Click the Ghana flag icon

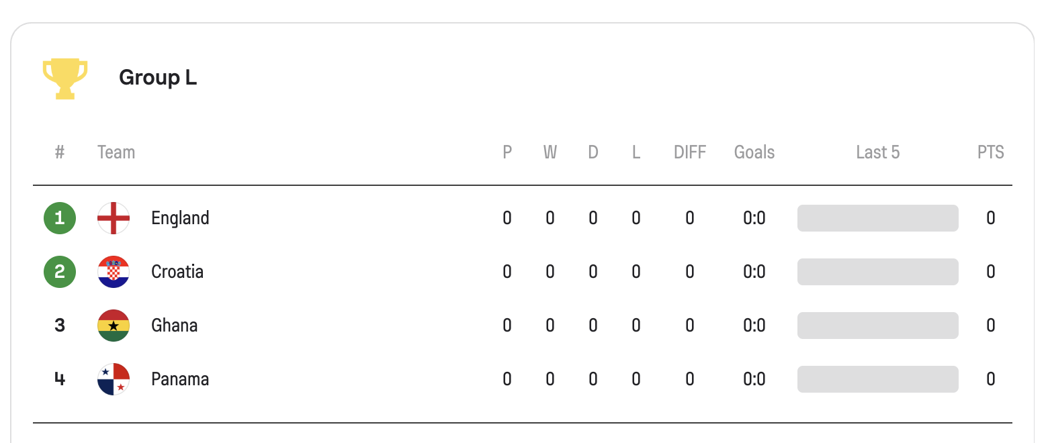114,326
